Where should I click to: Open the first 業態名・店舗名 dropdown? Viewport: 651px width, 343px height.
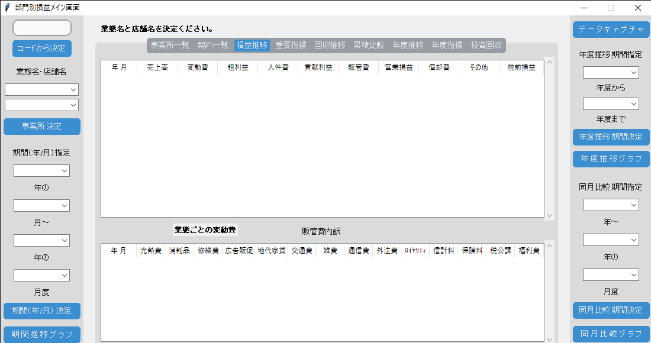point(41,89)
